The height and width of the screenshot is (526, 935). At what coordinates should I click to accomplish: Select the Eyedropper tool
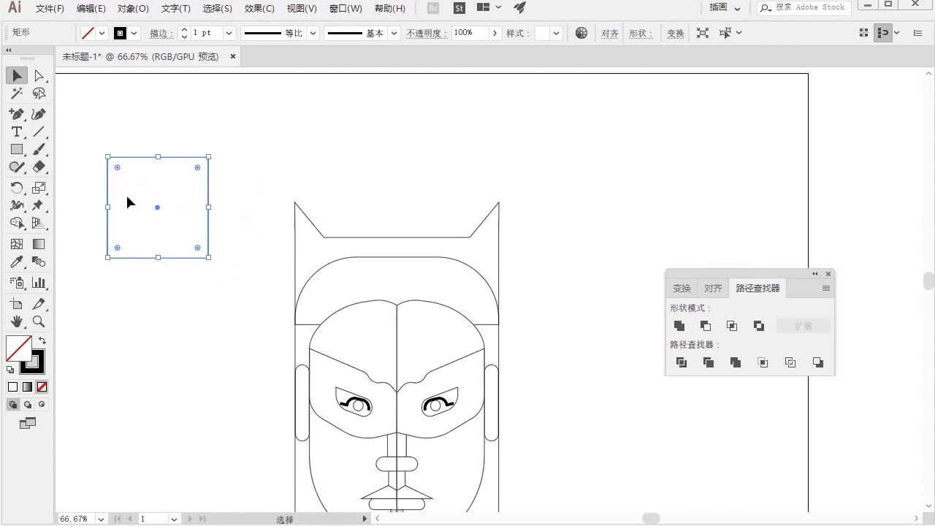pos(17,262)
